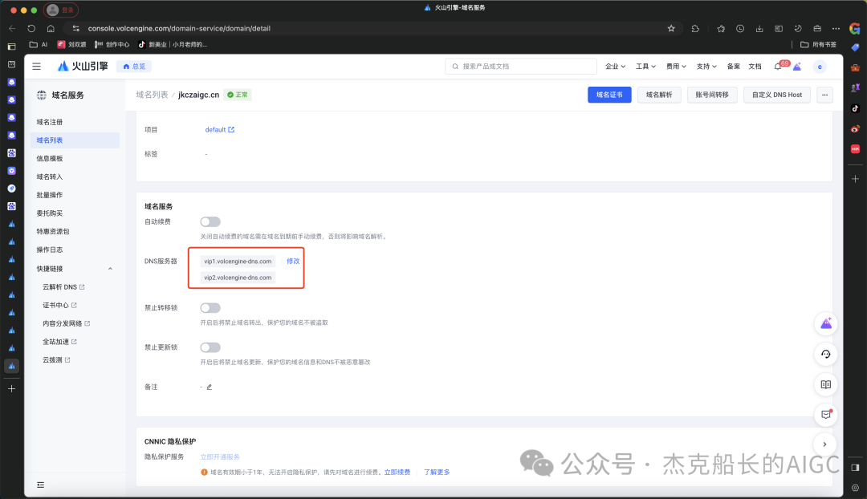Collapse the sidebar using bottom-left collapse icon
The image size is (867, 499).
click(40, 485)
